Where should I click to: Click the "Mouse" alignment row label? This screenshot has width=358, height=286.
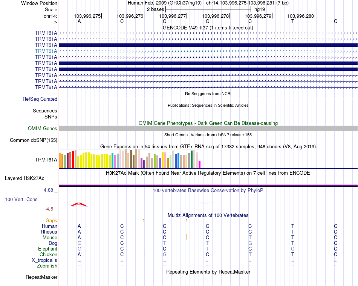(x=50, y=238)
